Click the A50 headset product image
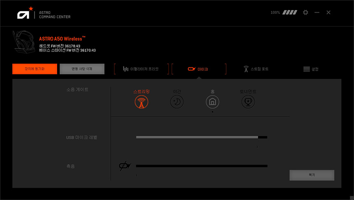This screenshot has height=200, width=354. click(x=24, y=42)
